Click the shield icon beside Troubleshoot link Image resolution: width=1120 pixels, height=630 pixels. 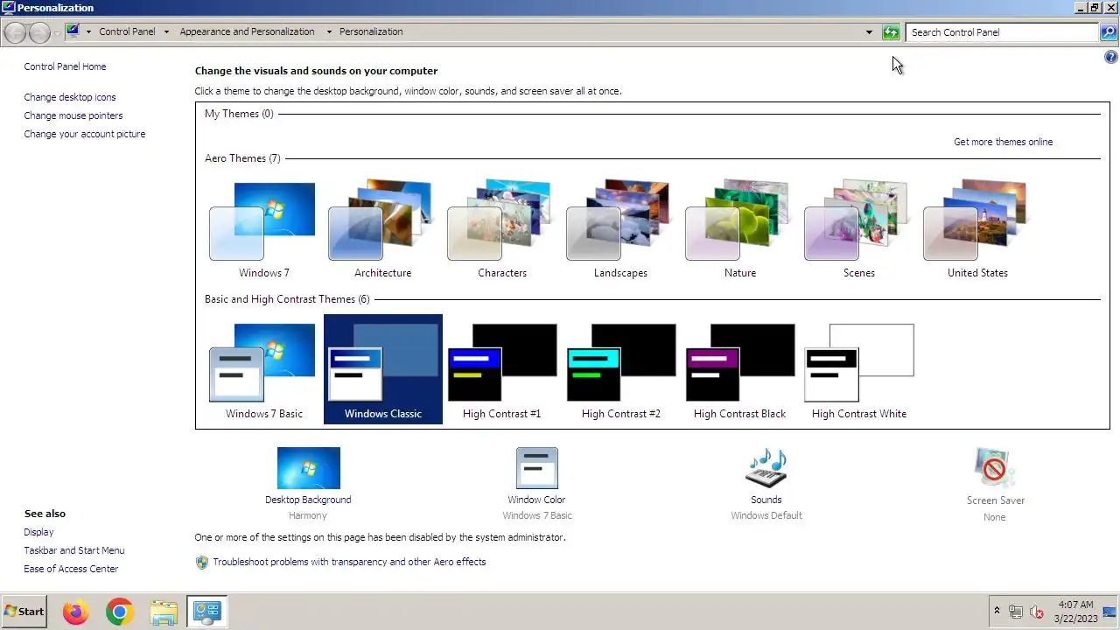point(202,562)
